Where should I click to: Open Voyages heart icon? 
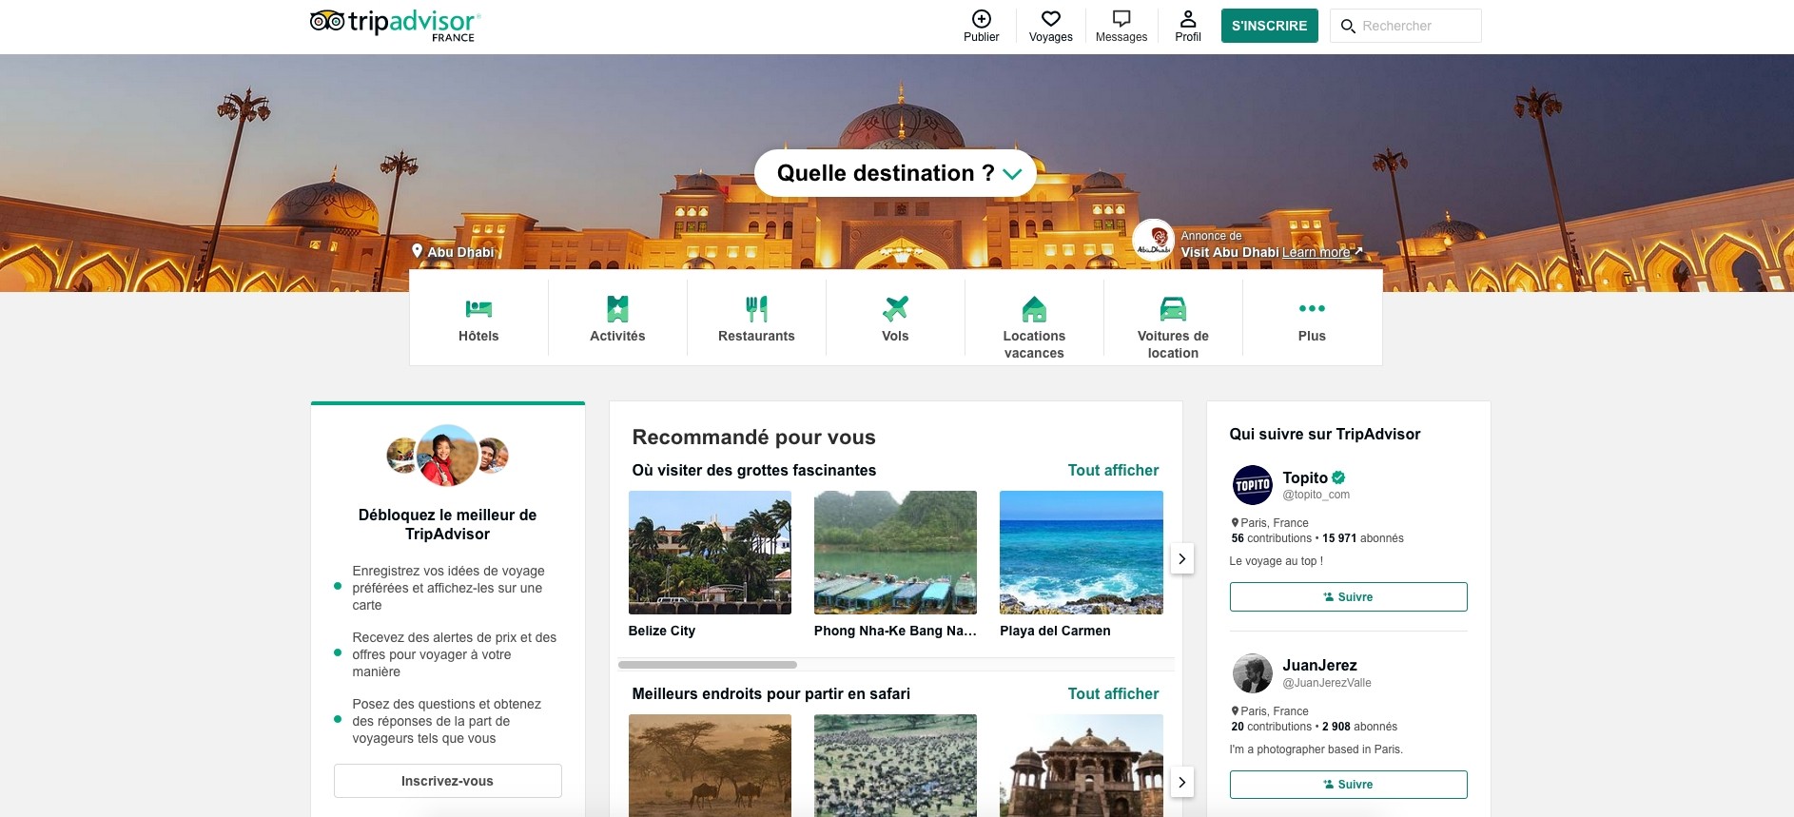click(x=1050, y=19)
